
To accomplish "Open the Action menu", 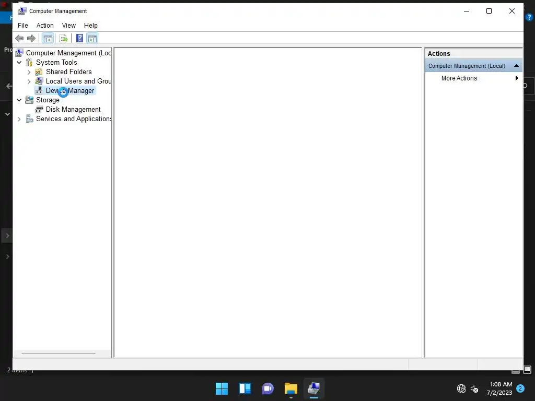I will (x=45, y=26).
